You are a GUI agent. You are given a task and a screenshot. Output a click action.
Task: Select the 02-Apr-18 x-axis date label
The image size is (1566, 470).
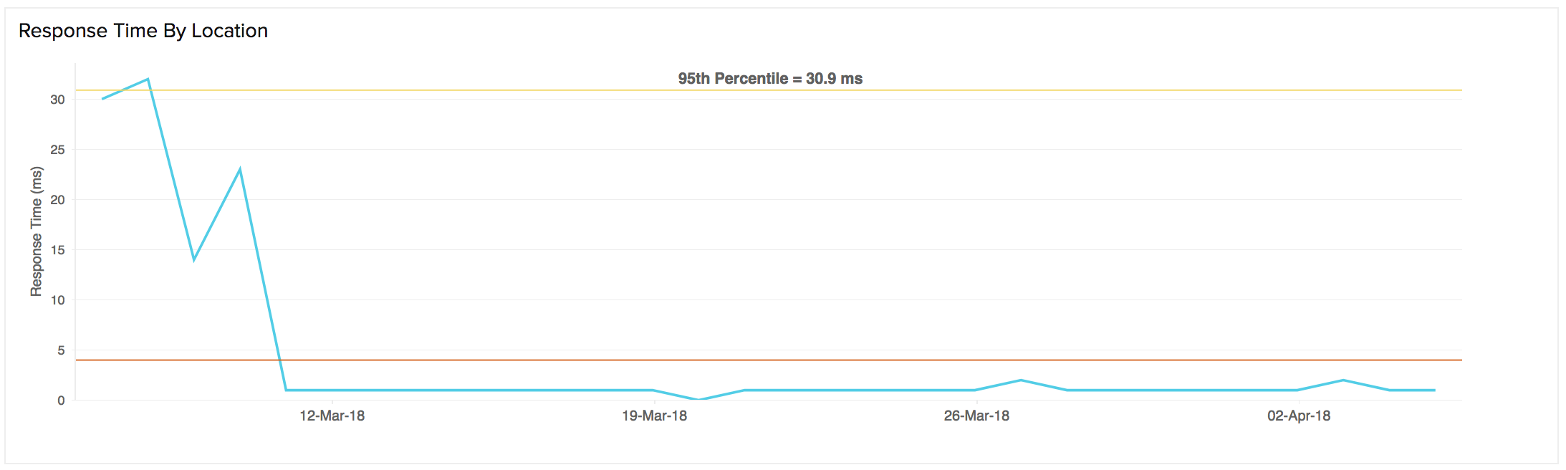click(1299, 416)
